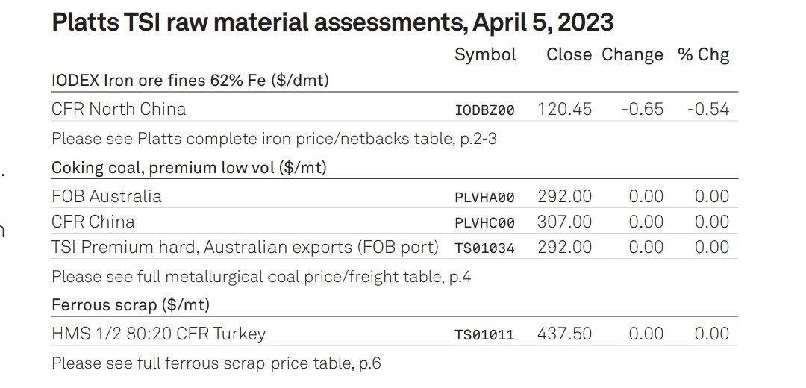Click the 120.45 close price value

[x=564, y=109]
